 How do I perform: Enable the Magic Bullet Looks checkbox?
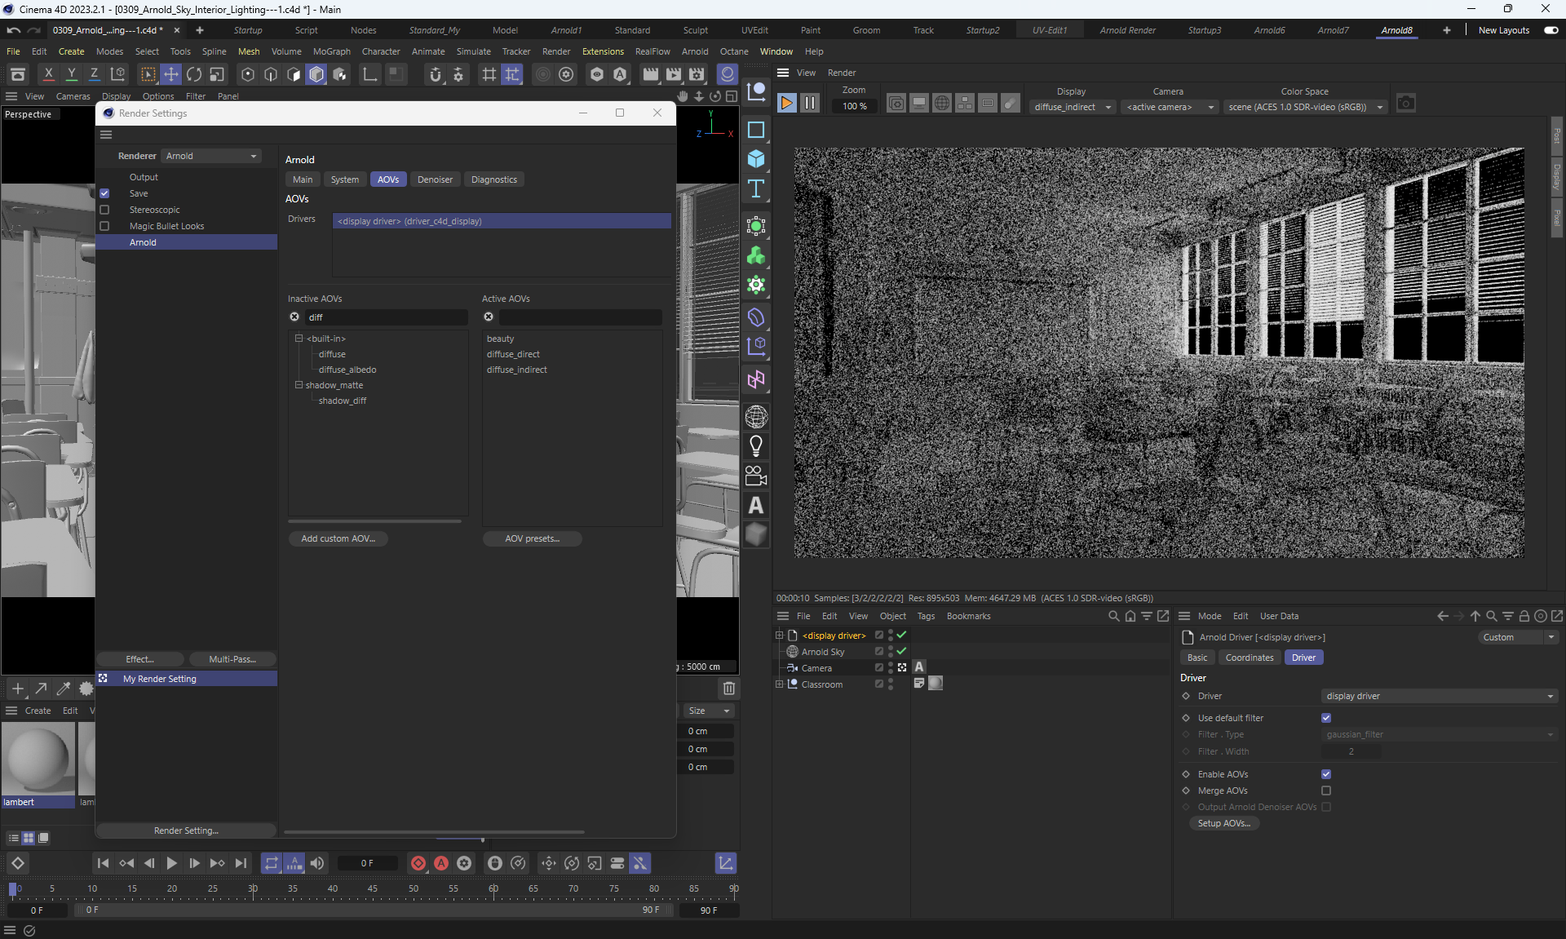[x=104, y=226]
